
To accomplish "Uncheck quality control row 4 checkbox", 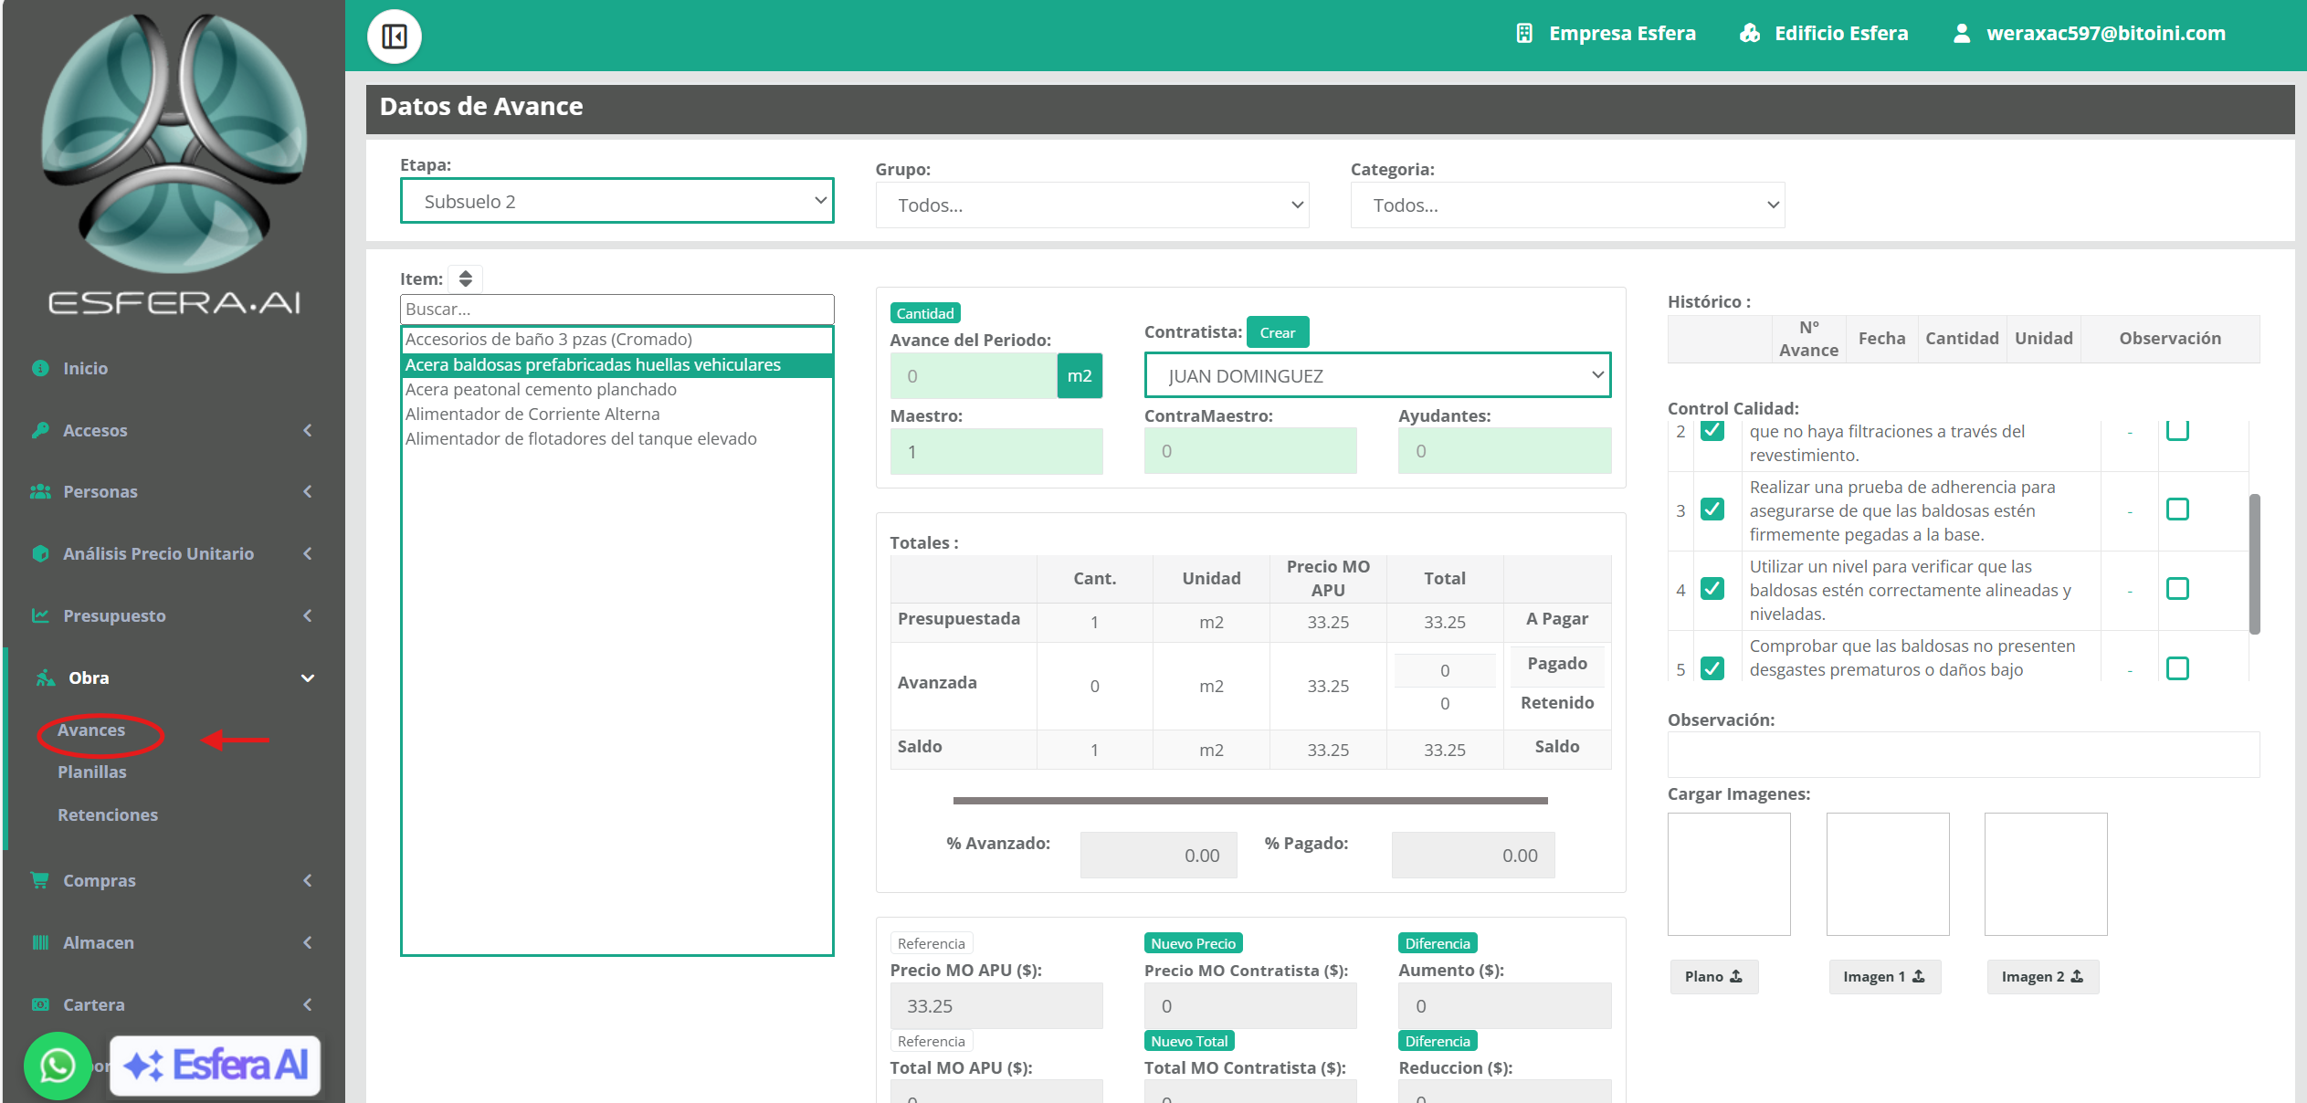I will pyautogui.click(x=1712, y=588).
